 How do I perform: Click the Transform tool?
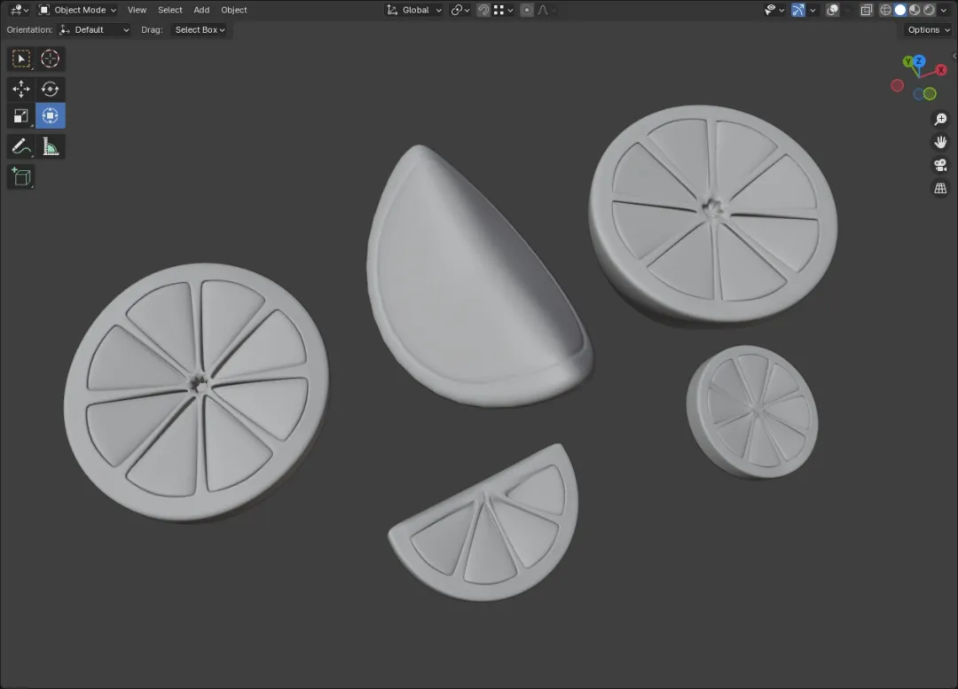coord(50,116)
